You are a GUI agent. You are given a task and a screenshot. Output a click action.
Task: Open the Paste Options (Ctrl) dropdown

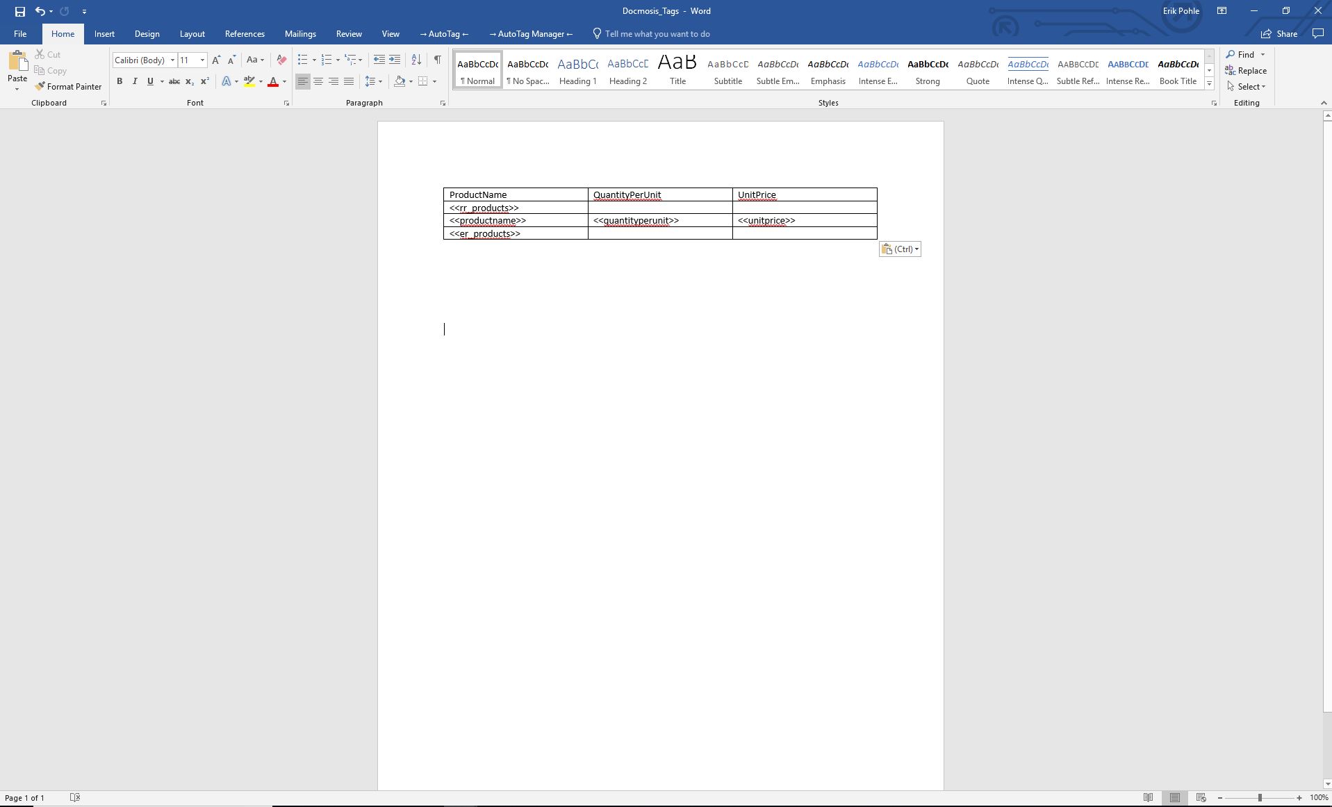pos(900,249)
